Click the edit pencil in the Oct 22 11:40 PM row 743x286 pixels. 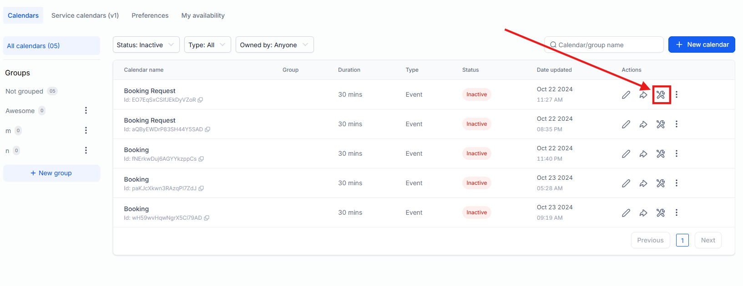tap(626, 154)
